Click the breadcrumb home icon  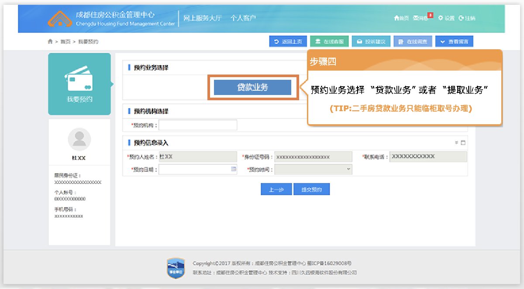[x=50, y=41]
